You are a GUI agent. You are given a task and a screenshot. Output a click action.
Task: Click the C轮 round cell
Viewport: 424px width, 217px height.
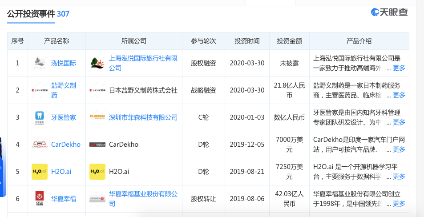(203, 117)
